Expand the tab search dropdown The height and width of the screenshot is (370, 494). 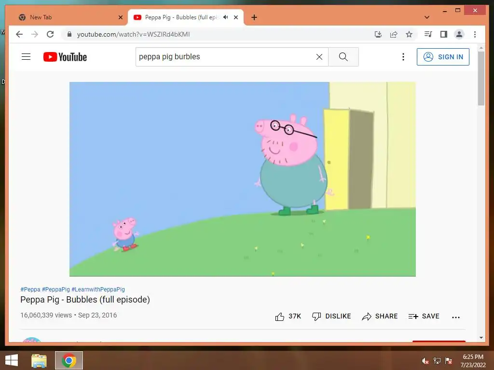427,17
